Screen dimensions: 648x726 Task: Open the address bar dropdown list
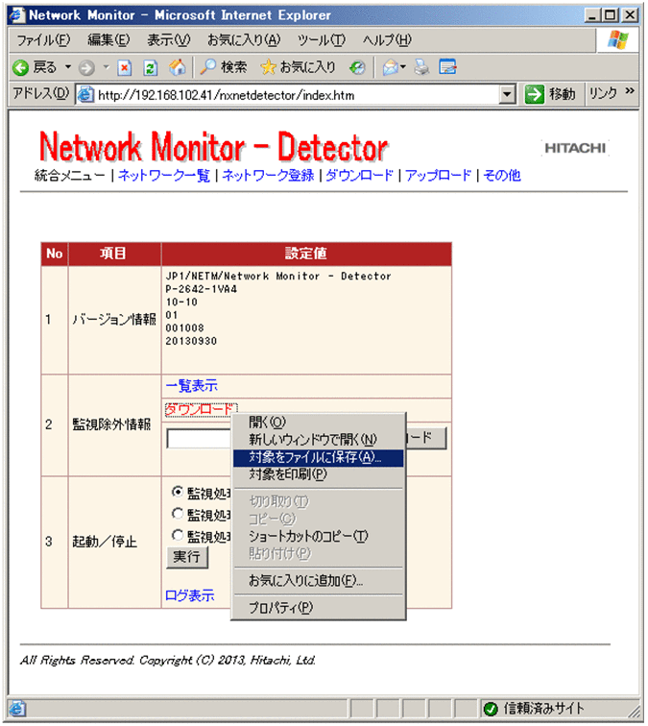(x=507, y=95)
